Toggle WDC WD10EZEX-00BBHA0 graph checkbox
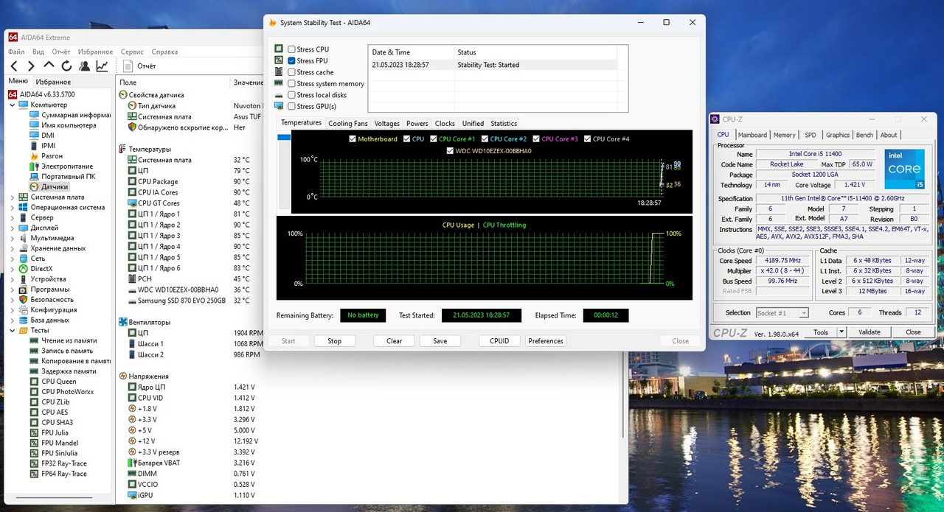This screenshot has height=512, width=944. (450, 151)
